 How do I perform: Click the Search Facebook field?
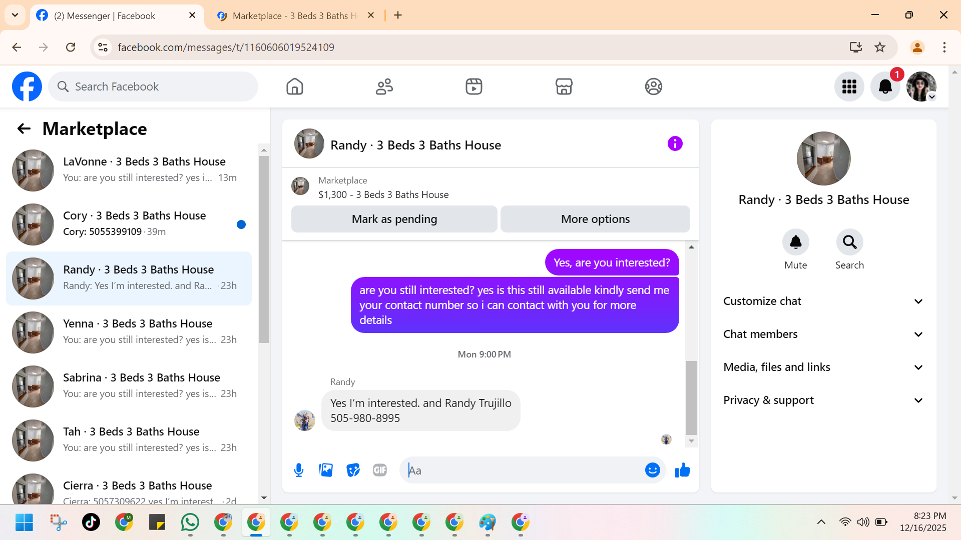(153, 86)
